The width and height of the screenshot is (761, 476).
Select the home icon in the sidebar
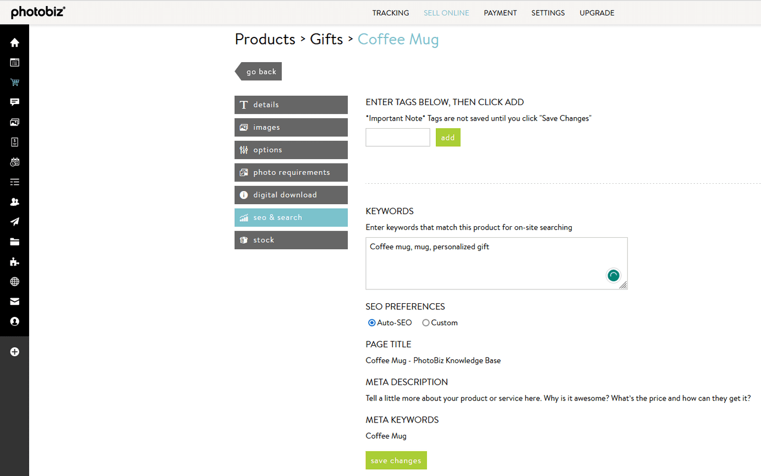click(x=14, y=42)
